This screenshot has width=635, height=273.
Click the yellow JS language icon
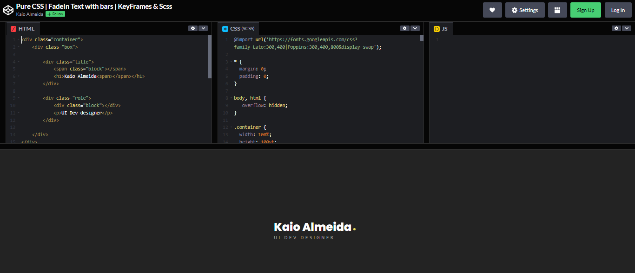[x=437, y=28]
